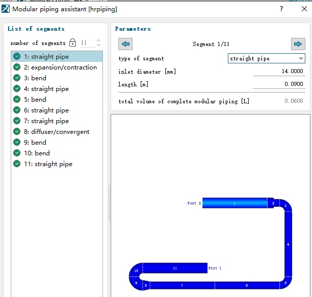Click the inlet diameter value field
The height and width of the screenshot is (297, 312).
coord(279,72)
